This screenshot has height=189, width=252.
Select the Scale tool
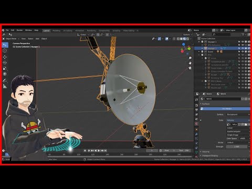coord(5,68)
